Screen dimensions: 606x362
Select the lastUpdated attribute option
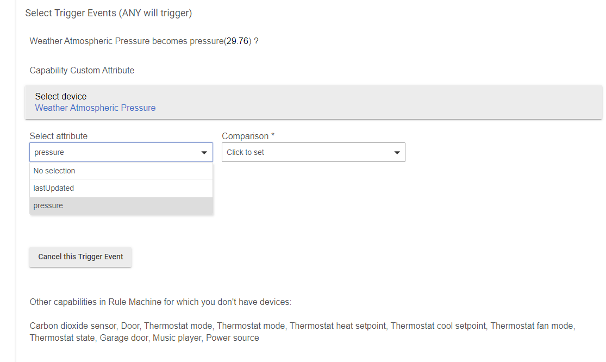tap(54, 188)
